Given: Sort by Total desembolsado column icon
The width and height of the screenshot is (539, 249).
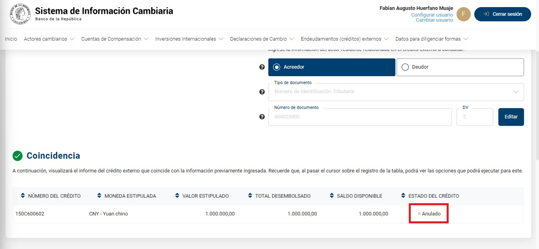Looking at the screenshot, I should 250,196.
